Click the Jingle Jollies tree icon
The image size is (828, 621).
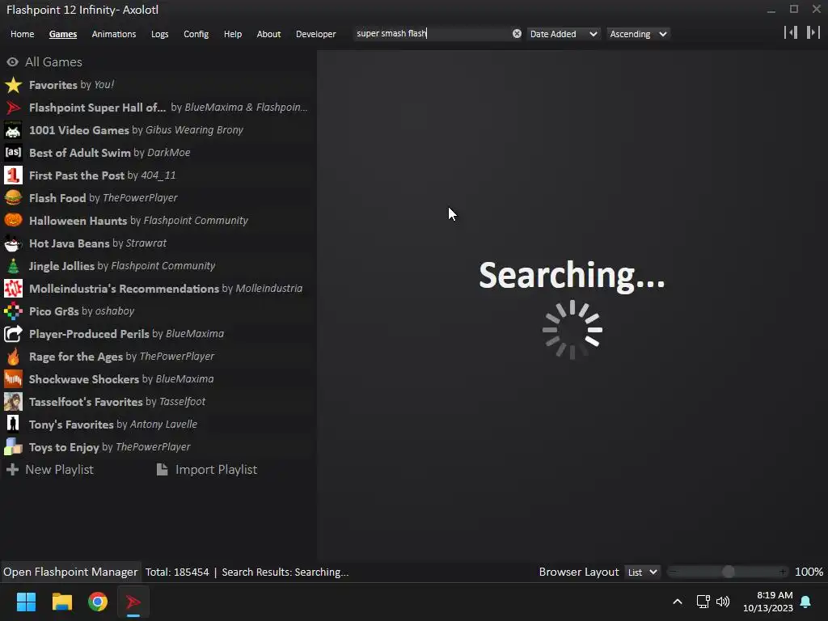click(13, 266)
